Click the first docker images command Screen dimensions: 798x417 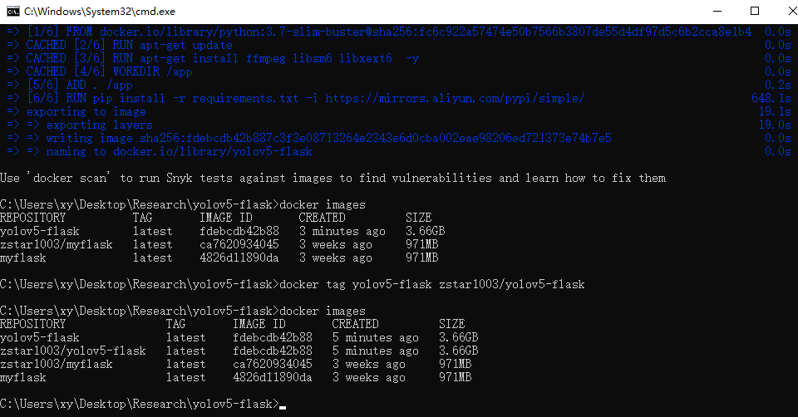click(x=323, y=204)
